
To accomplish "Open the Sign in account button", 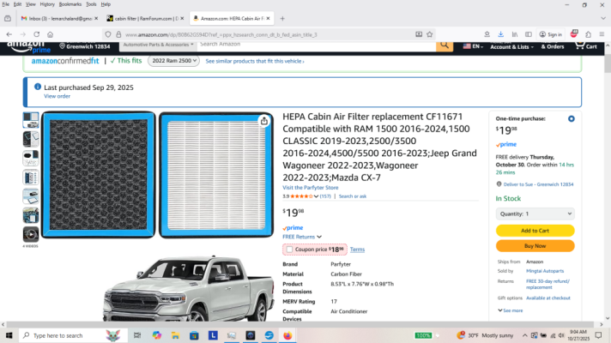I will 551,34.
